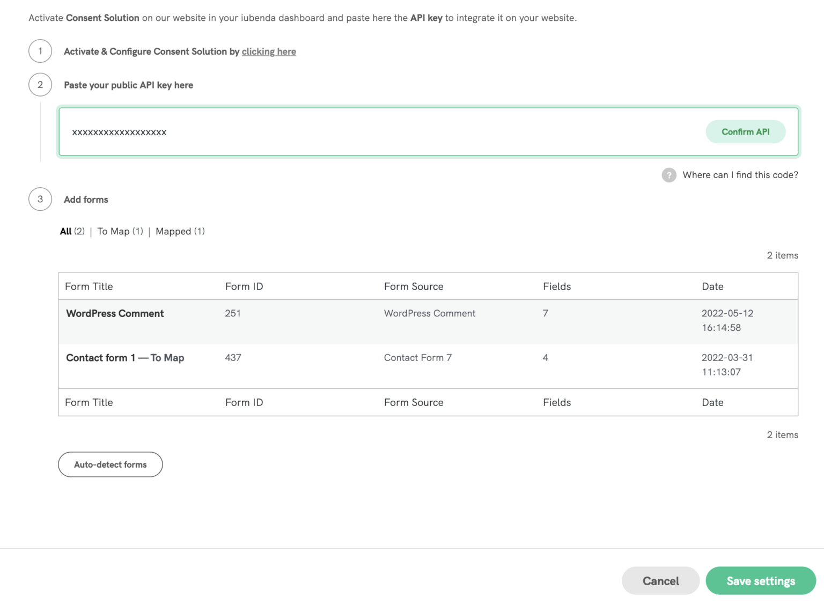Click the step 2 numbered circle
Image resolution: width=824 pixels, height=605 pixels.
pos(40,84)
